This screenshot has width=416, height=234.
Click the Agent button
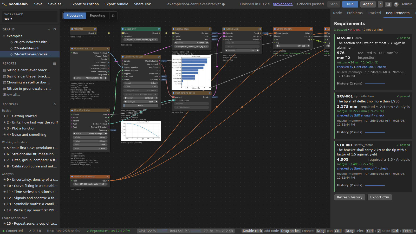point(368,4)
